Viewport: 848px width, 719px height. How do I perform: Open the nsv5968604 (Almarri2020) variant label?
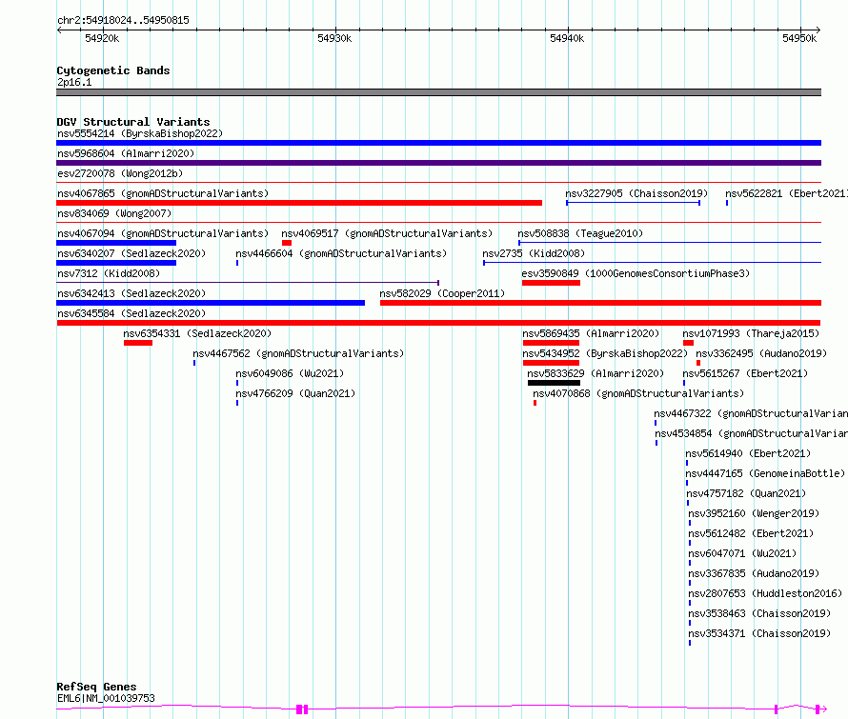pyautogui.click(x=126, y=153)
